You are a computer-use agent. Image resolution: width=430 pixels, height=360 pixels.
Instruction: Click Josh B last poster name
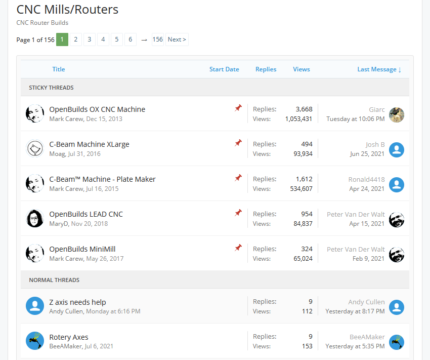[375, 145]
